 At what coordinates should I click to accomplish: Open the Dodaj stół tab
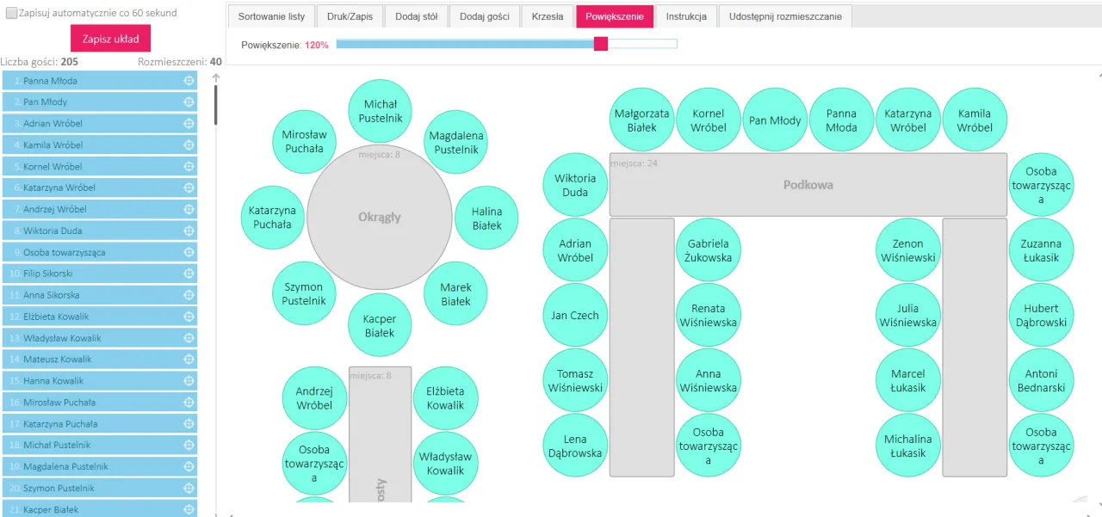pos(417,16)
